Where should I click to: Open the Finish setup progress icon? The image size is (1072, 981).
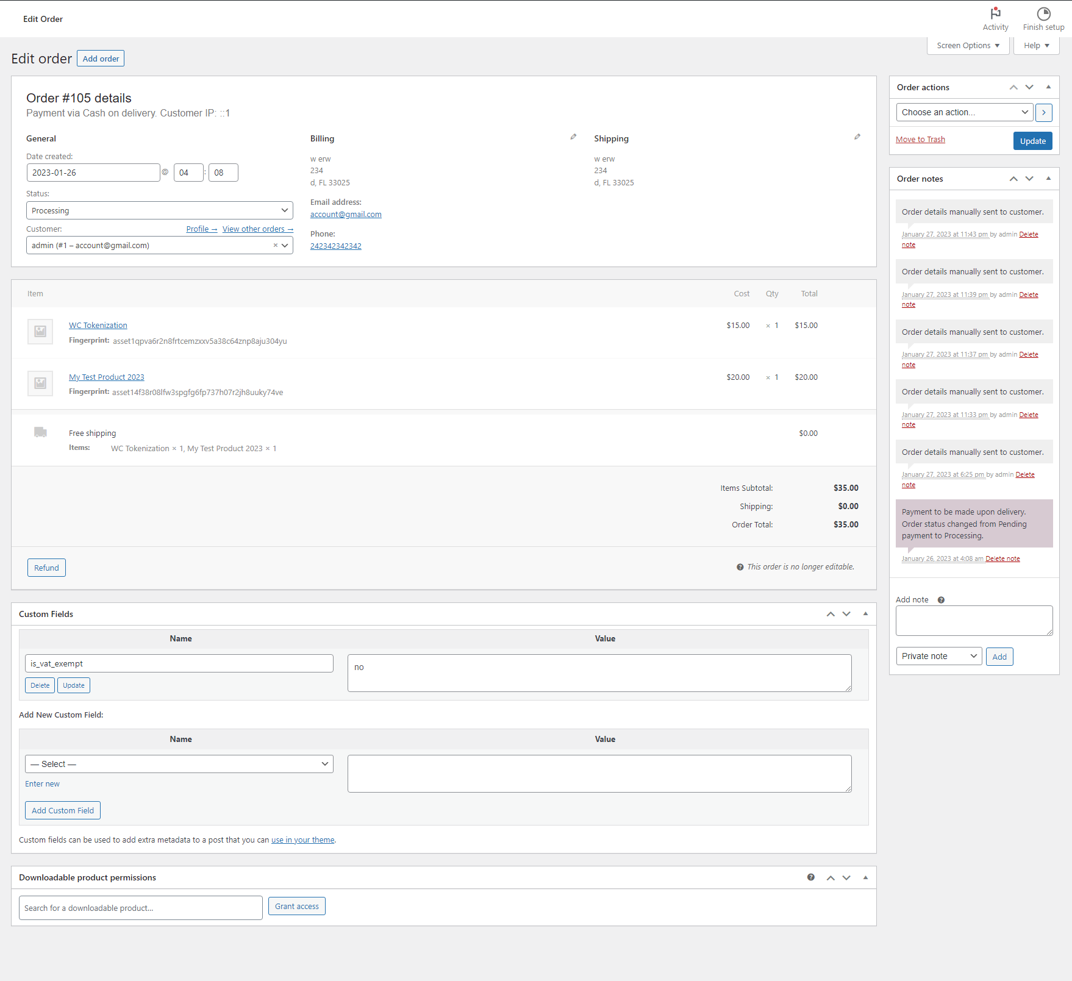click(1043, 13)
